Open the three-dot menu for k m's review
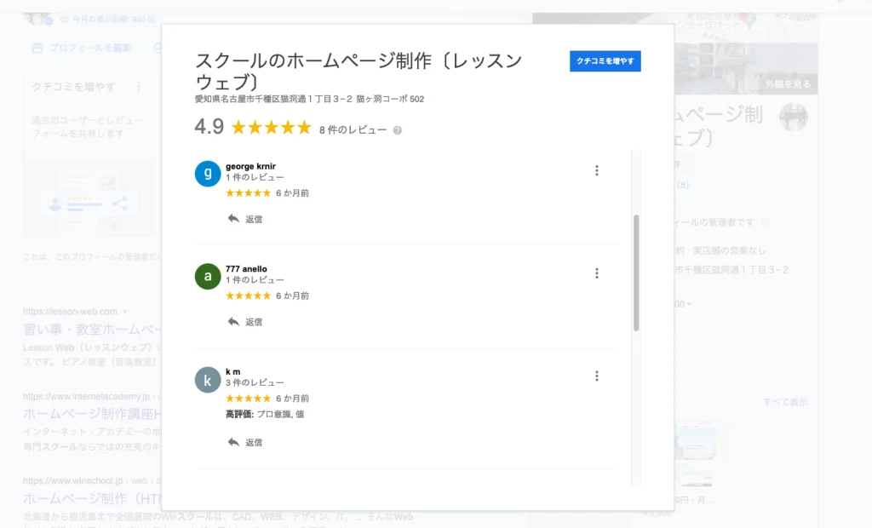Viewport: 872px width, 528px height. pos(597,376)
